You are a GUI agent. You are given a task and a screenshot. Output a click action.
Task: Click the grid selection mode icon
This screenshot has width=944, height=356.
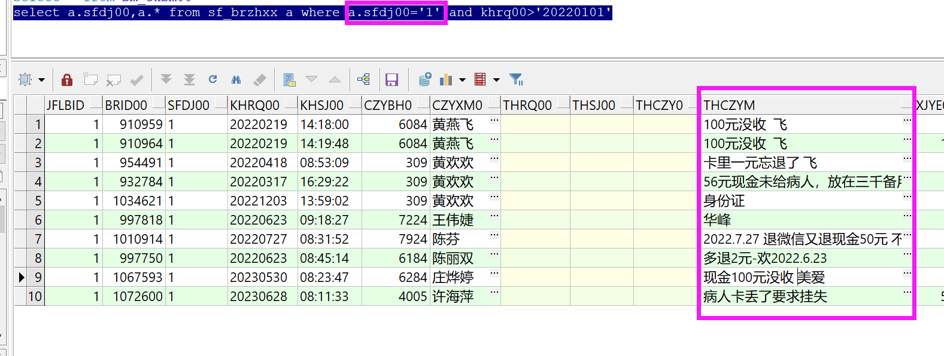(25, 79)
